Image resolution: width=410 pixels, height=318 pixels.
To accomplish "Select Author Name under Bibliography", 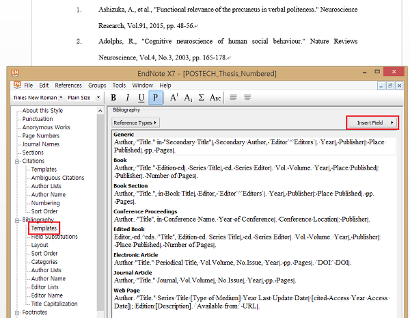I will [x=48, y=278].
